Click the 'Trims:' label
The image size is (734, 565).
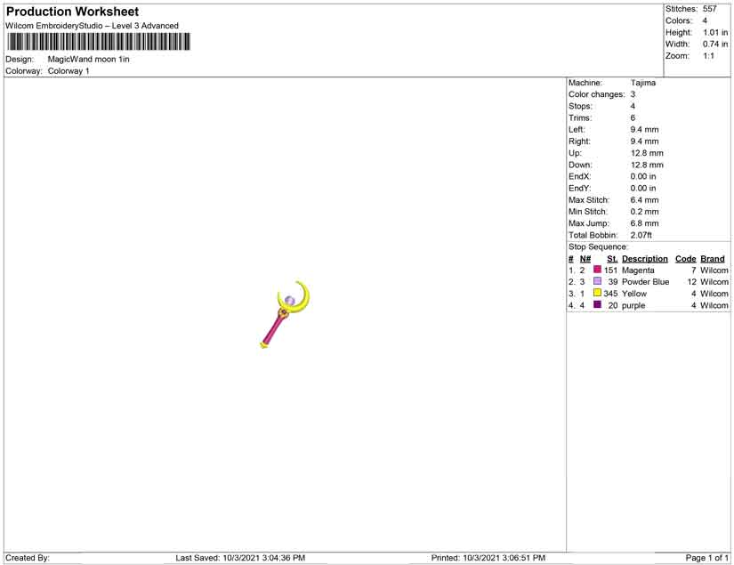(580, 118)
